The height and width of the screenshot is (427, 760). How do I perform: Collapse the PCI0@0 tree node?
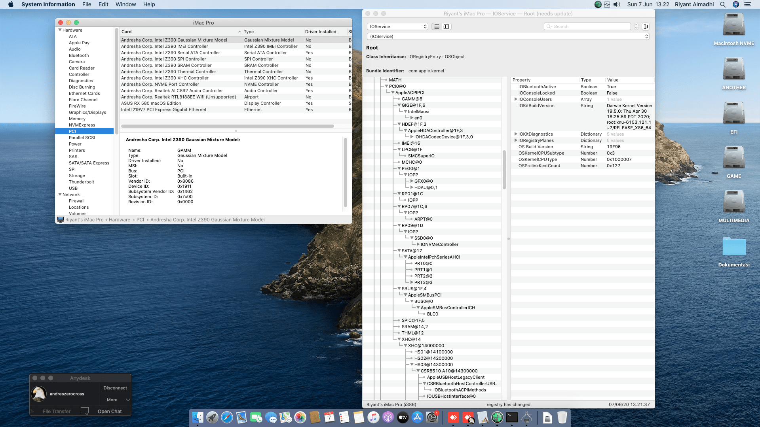pos(386,86)
